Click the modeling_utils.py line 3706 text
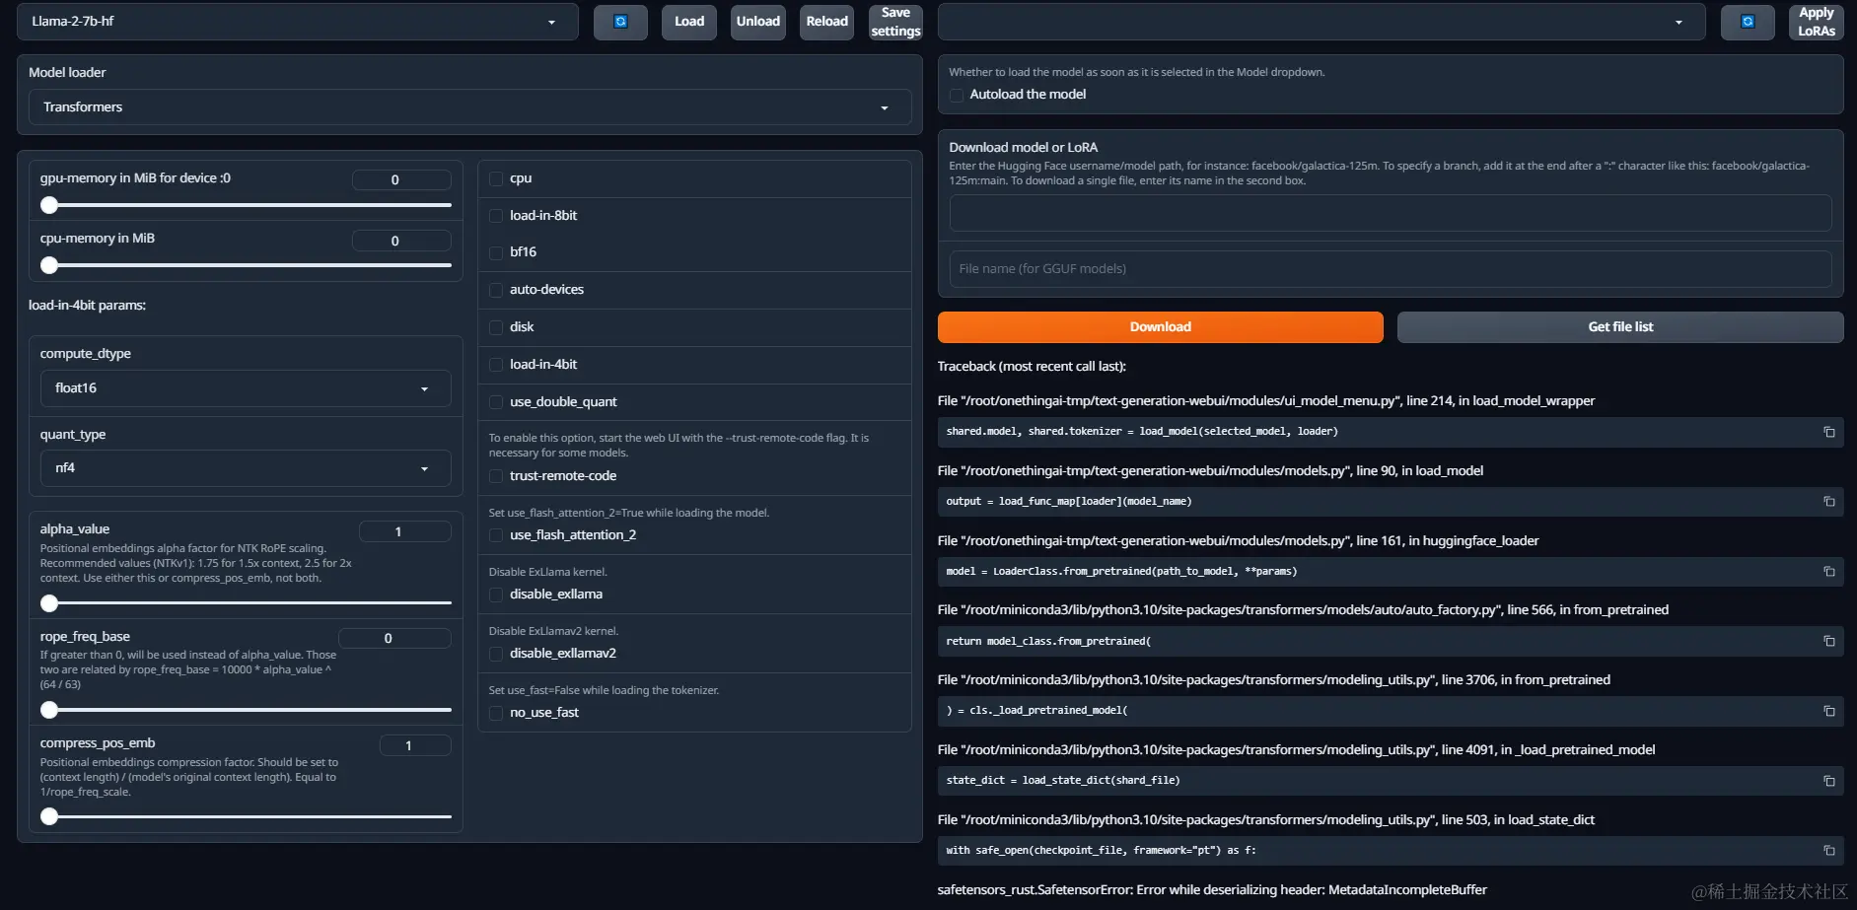Viewport: 1857px width, 910px height. point(1274,680)
